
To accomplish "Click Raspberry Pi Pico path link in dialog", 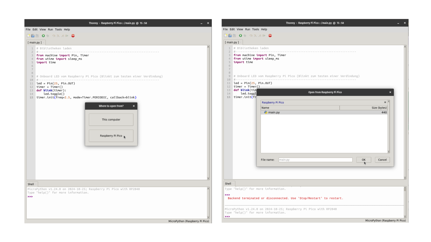I will pyautogui.click(x=273, y=102).
